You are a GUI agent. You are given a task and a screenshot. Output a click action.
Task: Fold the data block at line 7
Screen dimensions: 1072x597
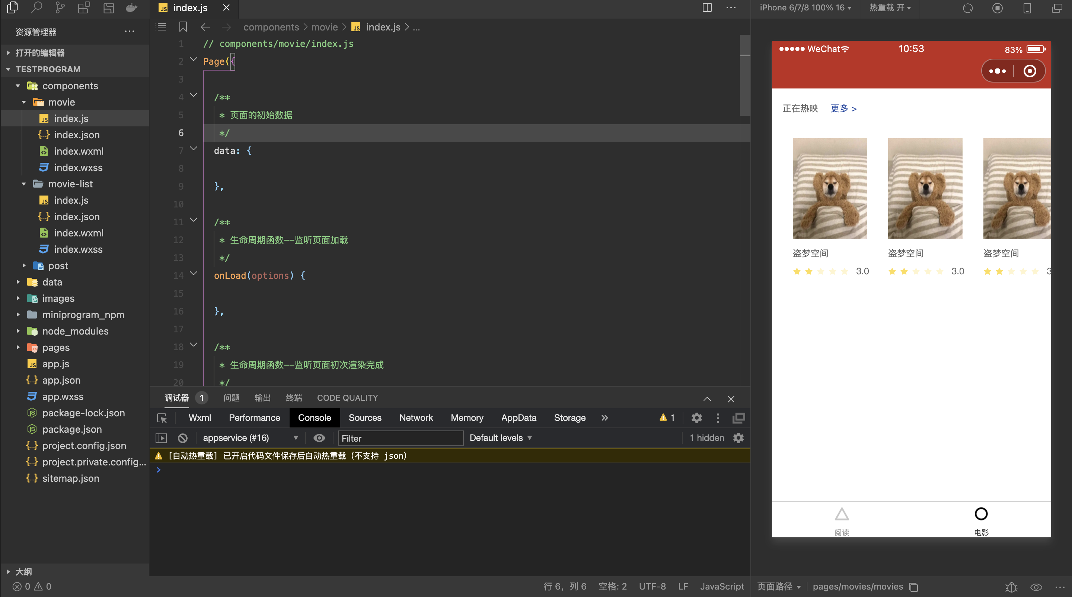[x=194, y=148]
